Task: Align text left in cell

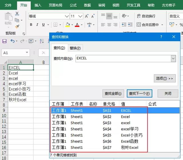Action: (x=103, y=25)
